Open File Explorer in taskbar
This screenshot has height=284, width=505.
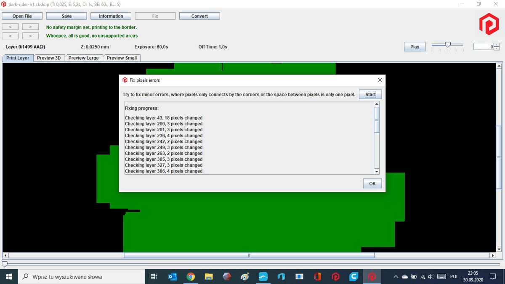(x=209, y=276)
